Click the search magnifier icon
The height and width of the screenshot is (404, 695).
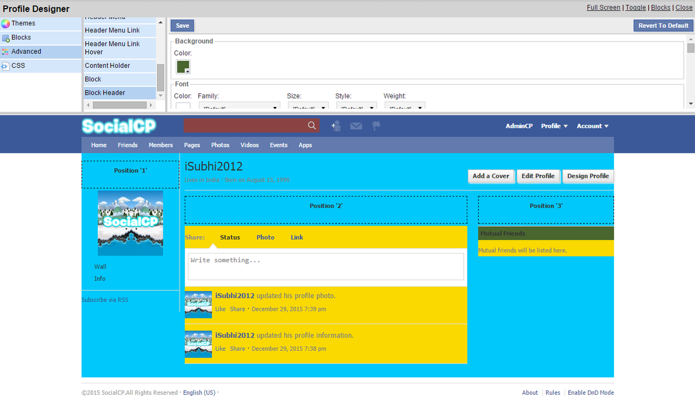click(x=312, y=125)
